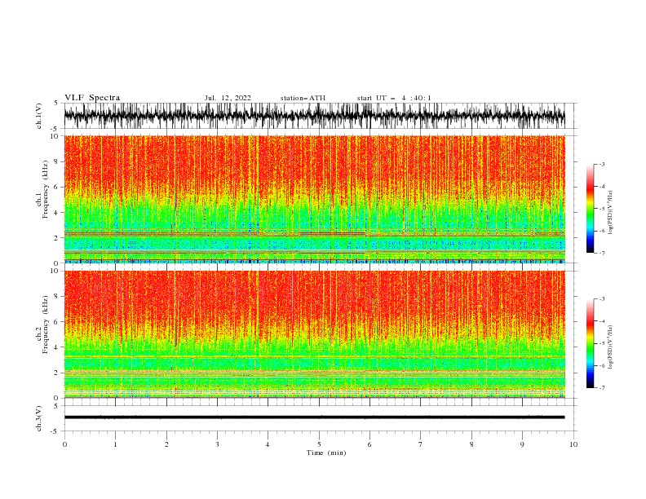Image resolution: width=646 pixels, height=499 pixels.
Task: Click the ch.1 frequency axis "4" tick label
Action: coord(56,213)
